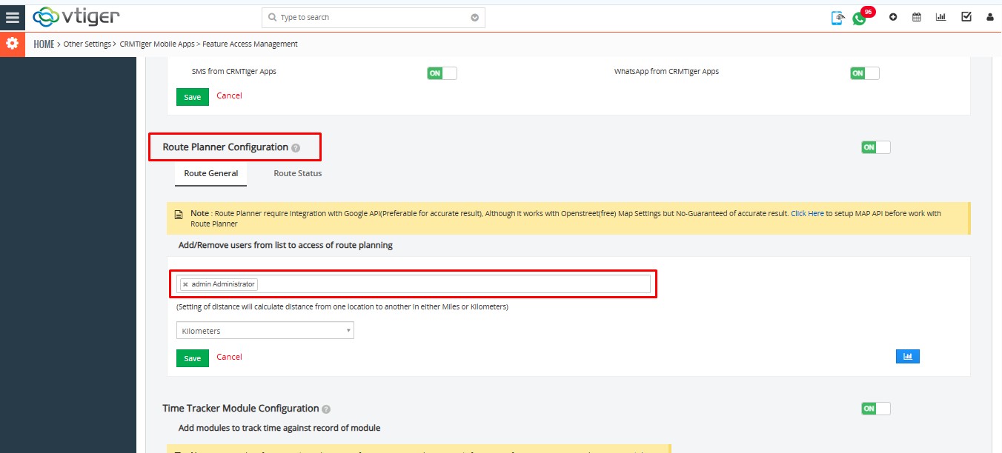The image size is (1002, 453).
Task: Click the note document icon in yellow banner
Action: pos(178,215)
